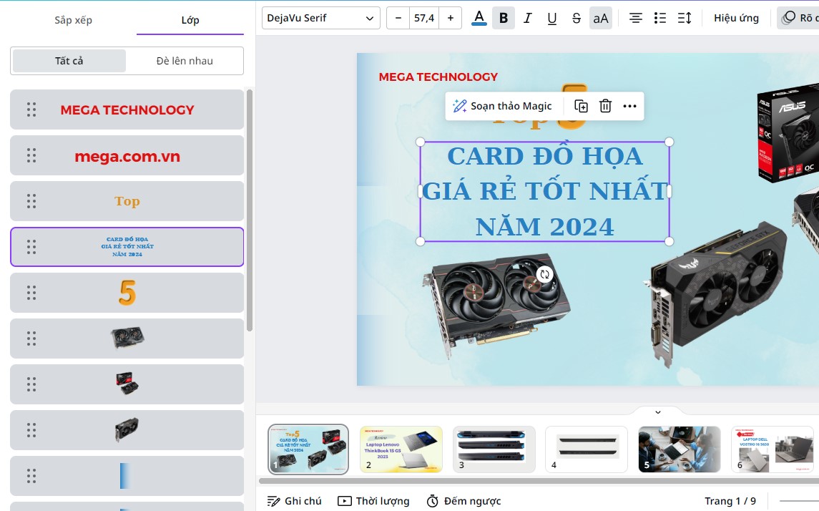This screenshot has width=819, height=511.
Task: Switch to Đè lên nhau view
Action: click(185, 61)
